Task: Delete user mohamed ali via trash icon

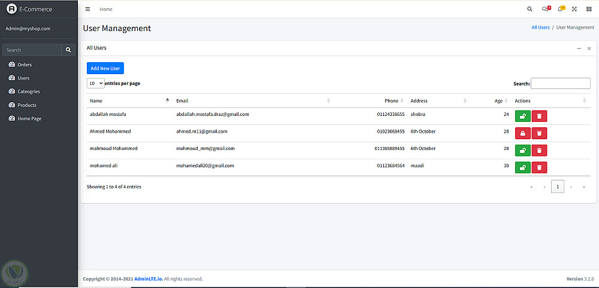Action: pyautogui.click(x=540, y=167)
